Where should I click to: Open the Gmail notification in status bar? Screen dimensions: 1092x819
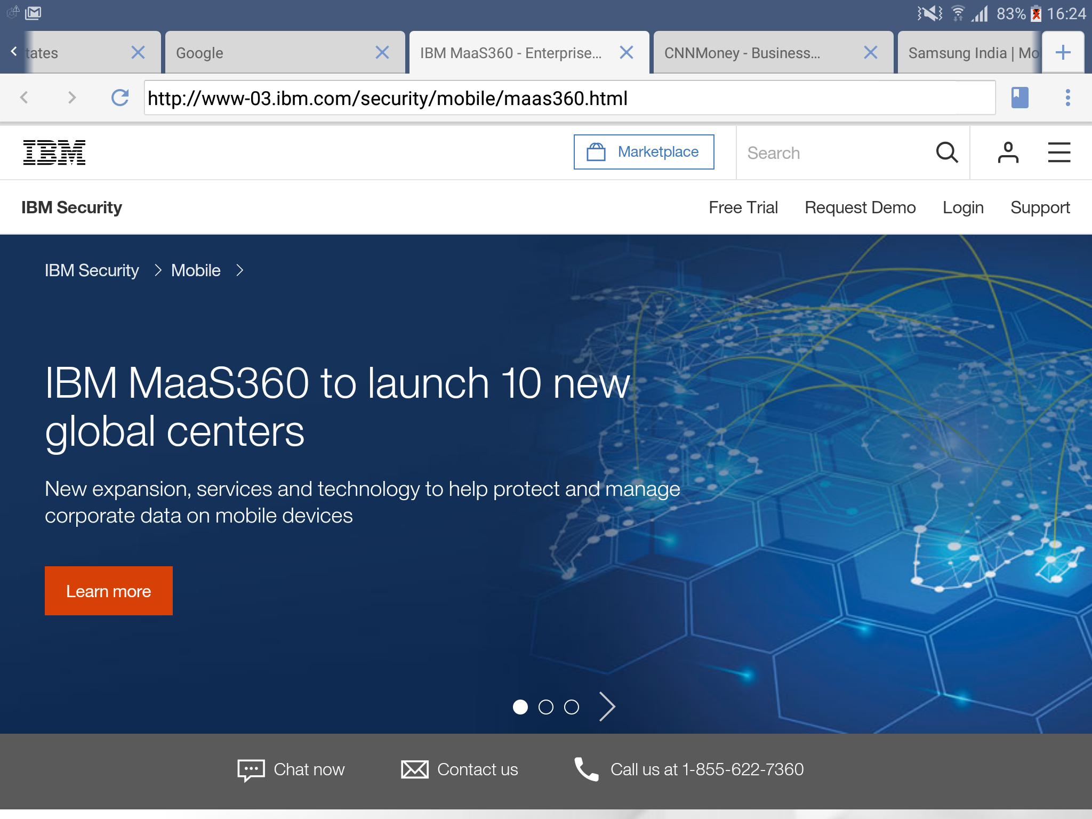point(33,12)
